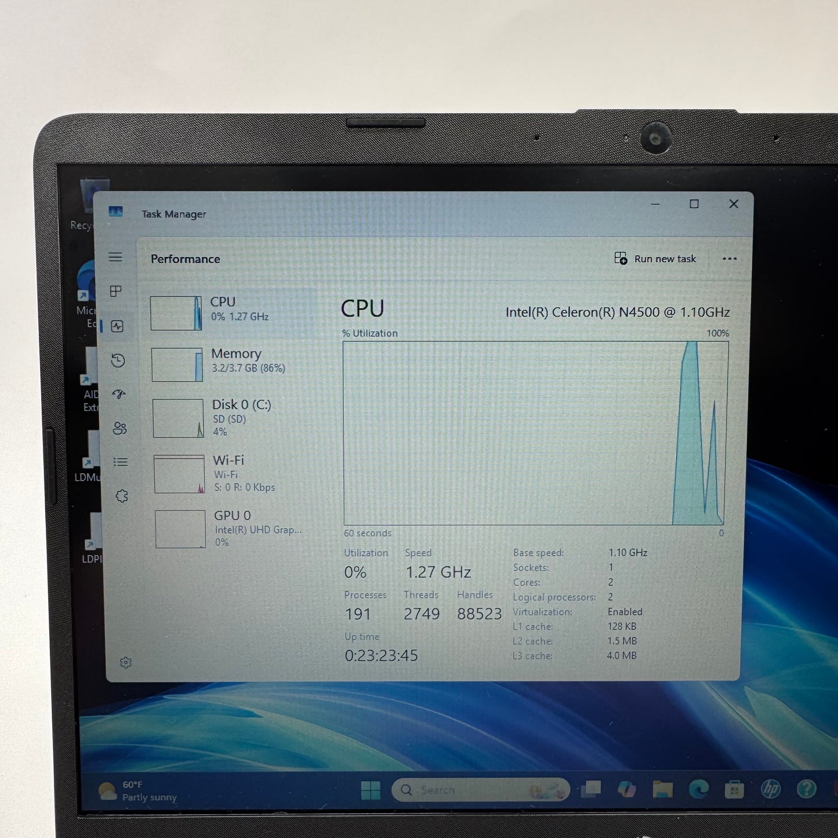
Task: Close the Task Manager window
Action: coord(734,204)
